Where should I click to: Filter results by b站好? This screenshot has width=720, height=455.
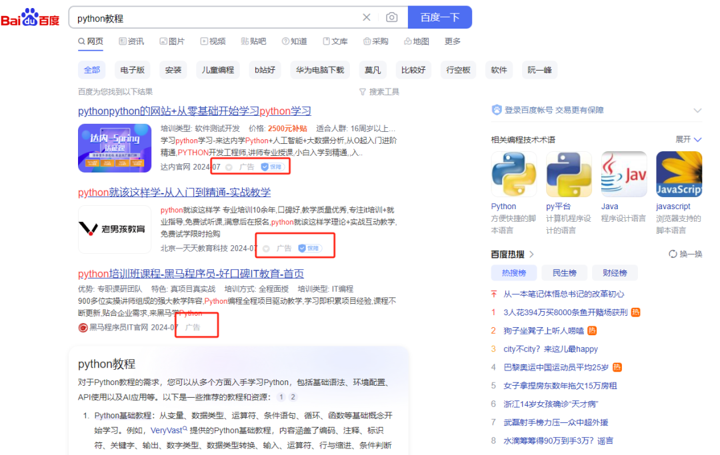pyautogui.click(x=265, y=70)
